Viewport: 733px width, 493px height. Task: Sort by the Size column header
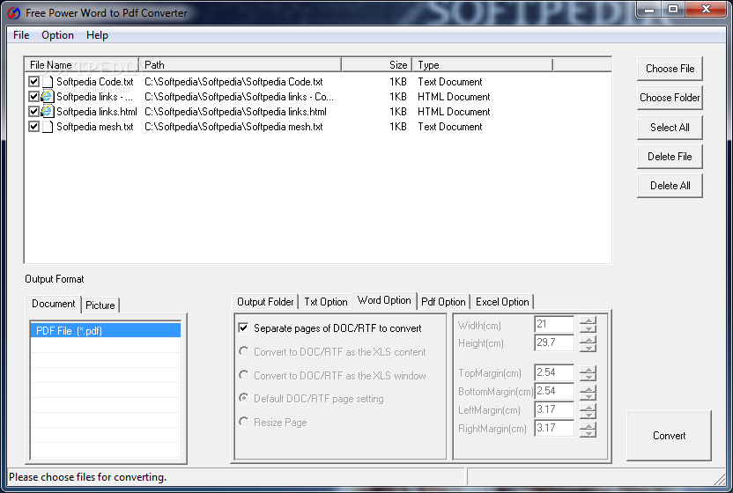(377, 65)
